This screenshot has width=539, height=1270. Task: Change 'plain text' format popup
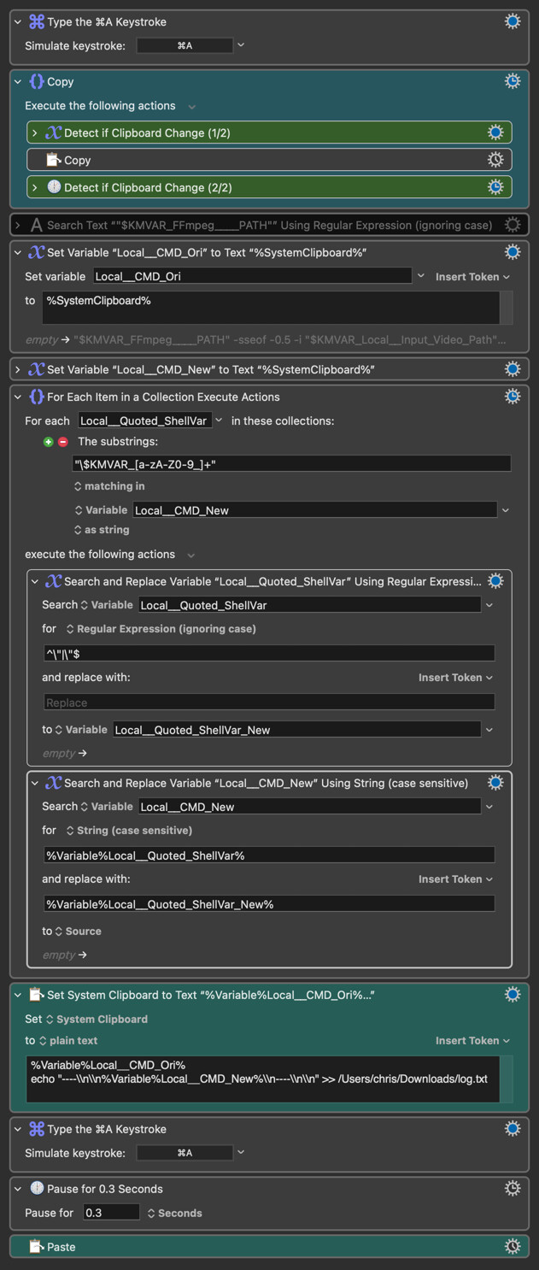coord(67,1041)
